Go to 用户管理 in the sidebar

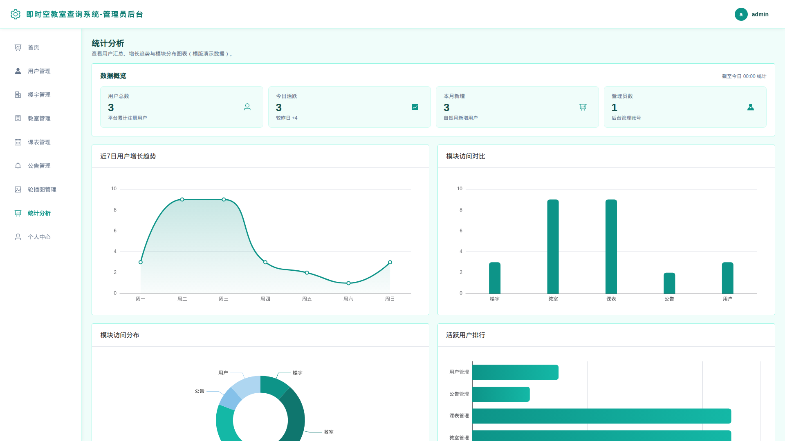[x=41, y=71]
